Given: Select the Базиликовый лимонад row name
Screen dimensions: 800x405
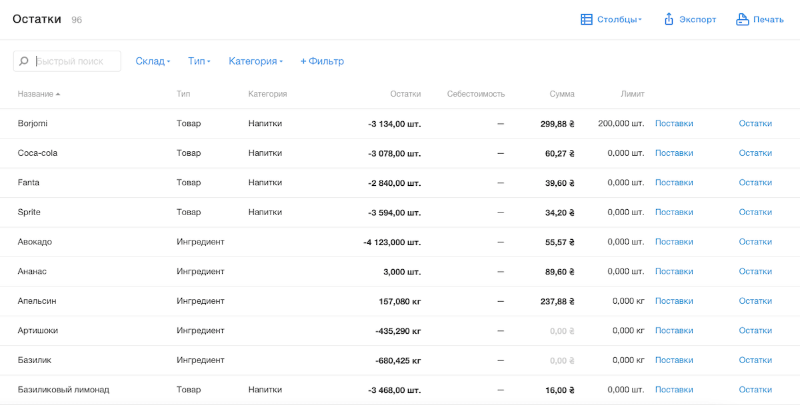Looking at the screenshot, I should (63, 390).
